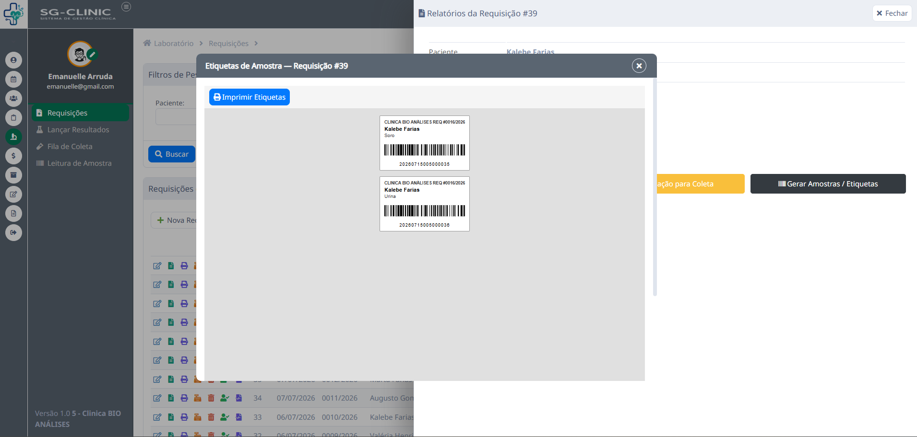Screen dimensions: 917x437
Task: Click the Buscar search button
Action: point(172,154)
